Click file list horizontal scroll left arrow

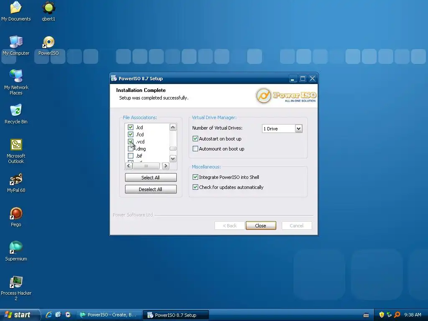click(129, 166)
